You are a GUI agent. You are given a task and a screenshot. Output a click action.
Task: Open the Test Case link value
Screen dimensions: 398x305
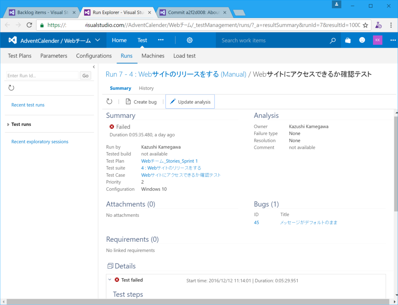click(181, 175)
